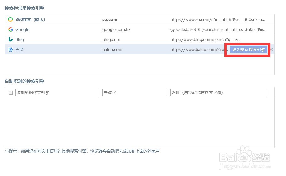The height and width of the screenshot is (176, 286).
Task: Select the Bing engine name
Action: pos(19,39)
